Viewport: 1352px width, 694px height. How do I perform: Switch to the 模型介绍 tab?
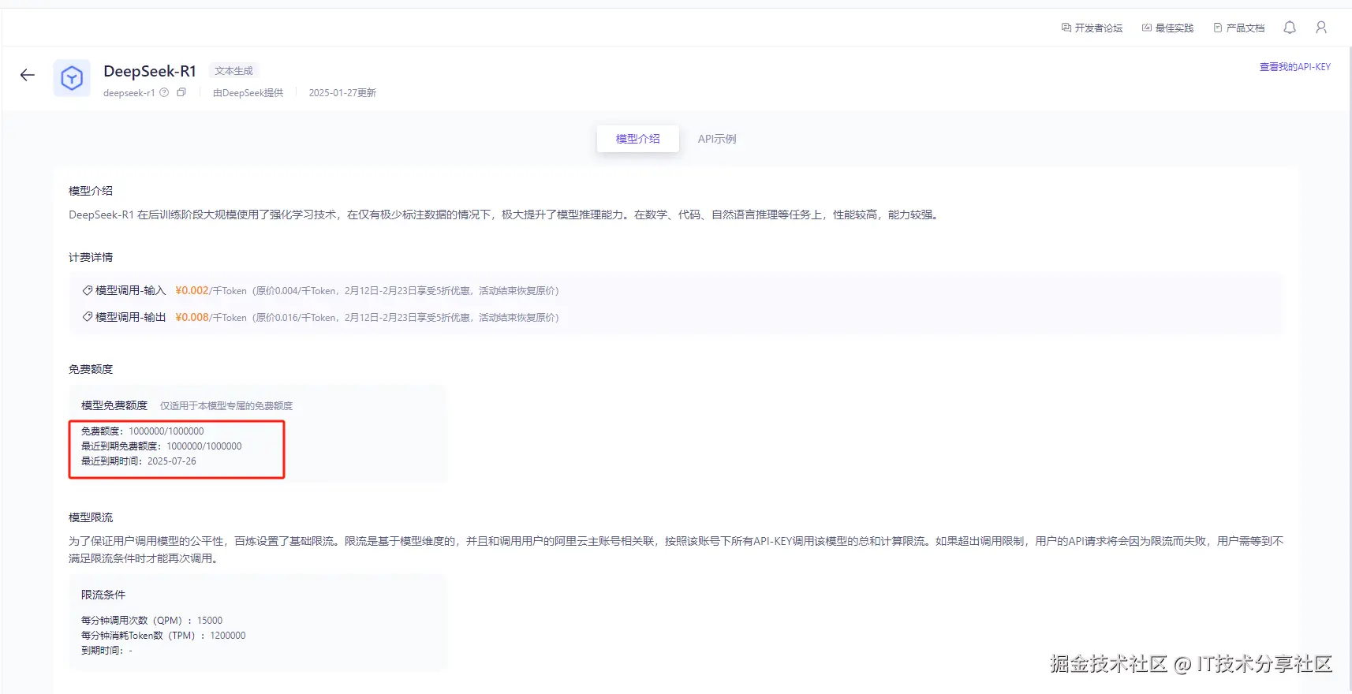pyautogui.click(x=638, y=139)
